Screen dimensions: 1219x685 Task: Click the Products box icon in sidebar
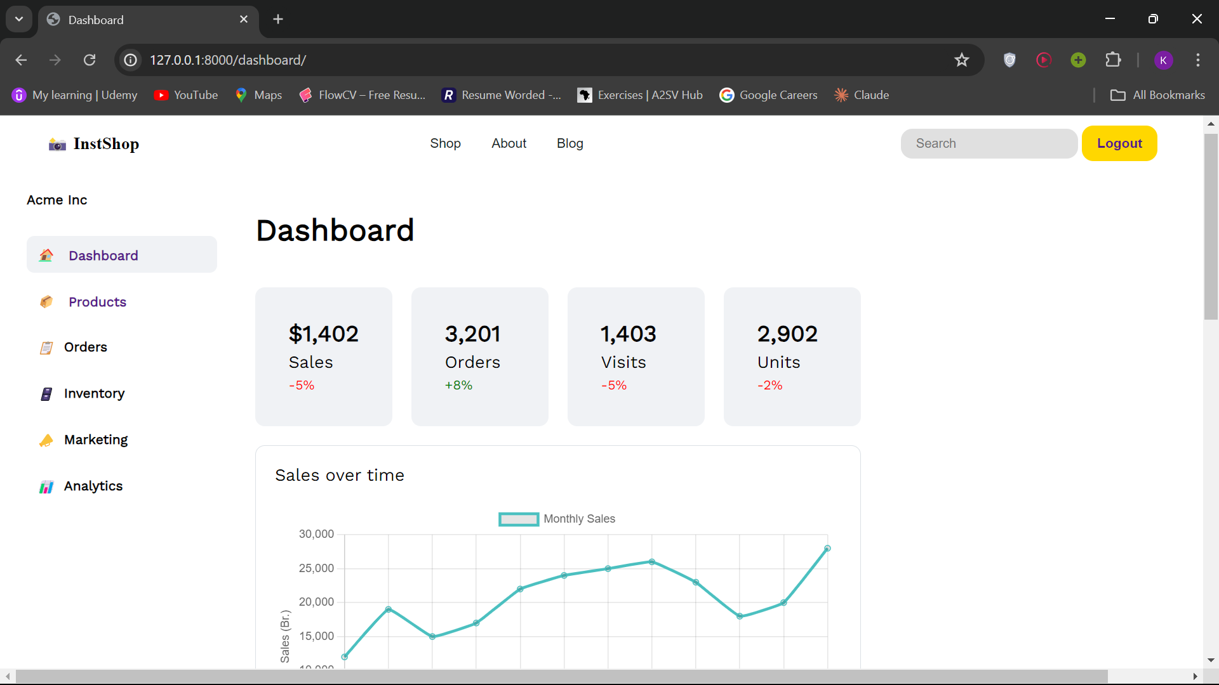point(46,302)
